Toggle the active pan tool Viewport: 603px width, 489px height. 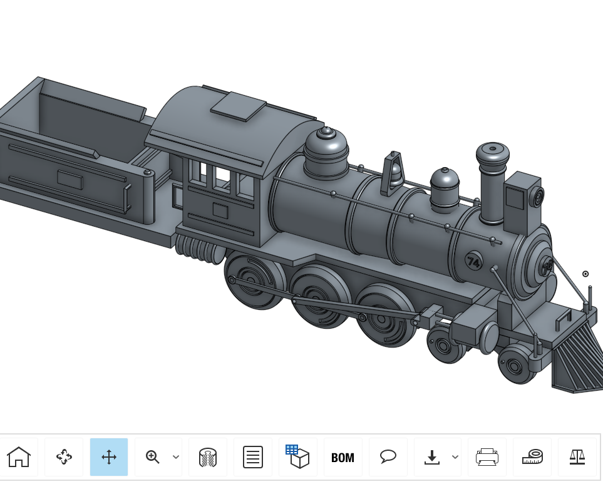click(x=109, y=457)
